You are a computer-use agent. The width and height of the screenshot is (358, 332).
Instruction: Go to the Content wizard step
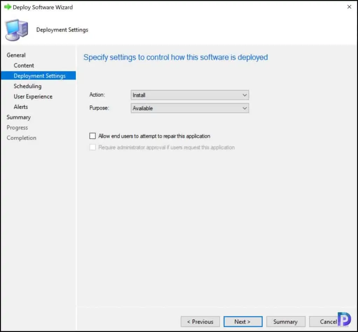pos(24,65)
